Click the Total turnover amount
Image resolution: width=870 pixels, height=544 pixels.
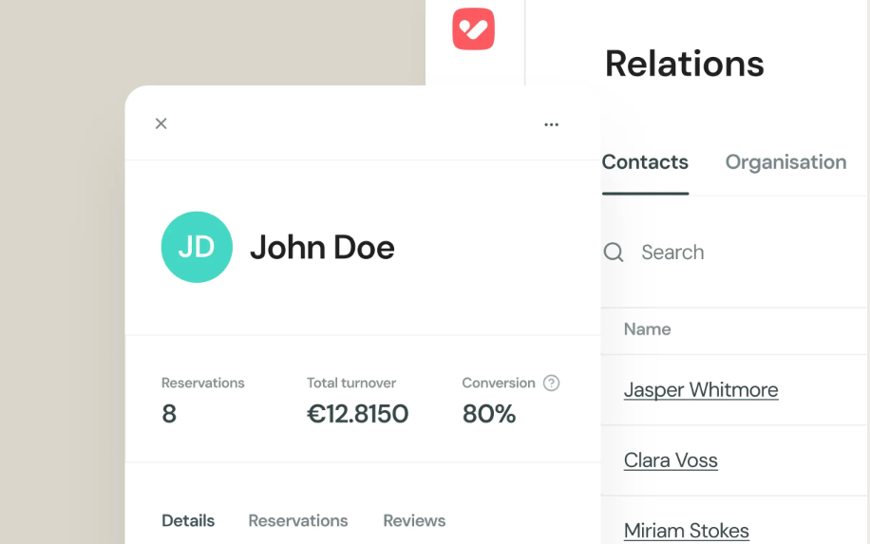tap(358, 414)
